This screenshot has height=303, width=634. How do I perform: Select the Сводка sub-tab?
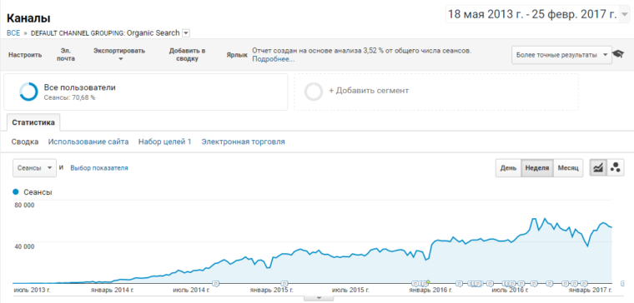[x=25, y=142]
